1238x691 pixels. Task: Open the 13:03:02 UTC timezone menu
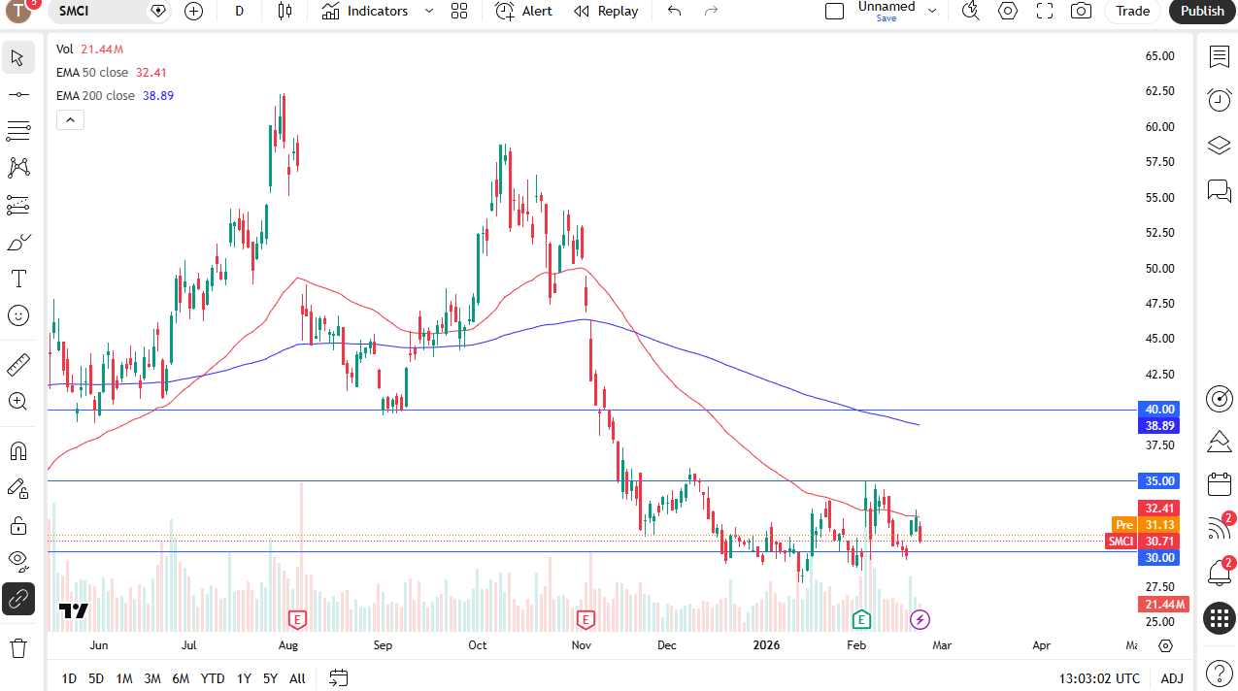click(x=1100, y=678)
